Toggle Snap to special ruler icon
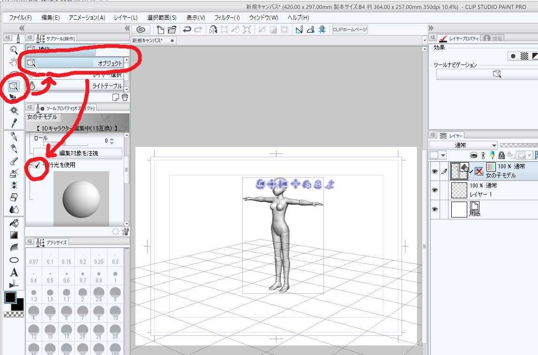The height and width of the screenshot is (355, 538). point(311,30)
